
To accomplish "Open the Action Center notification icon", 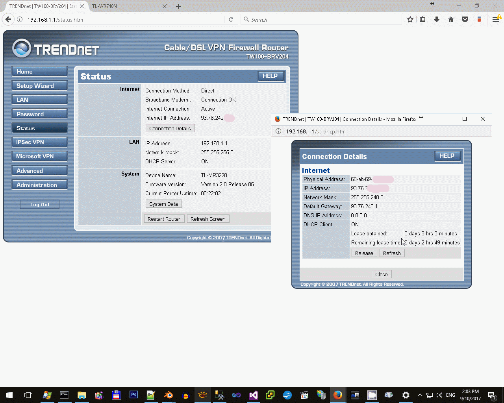I will [491, 395].
